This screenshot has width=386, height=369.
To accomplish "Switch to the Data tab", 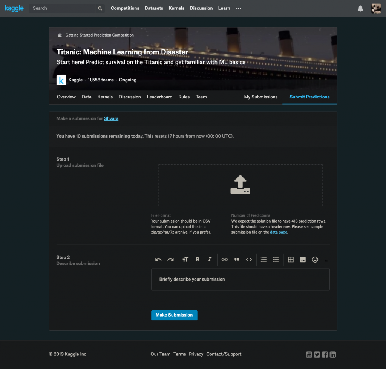I will pos(87,97).
